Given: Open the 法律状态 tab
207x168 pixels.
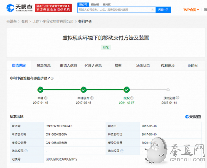Looking at the screenshot, I should point(143,66).
